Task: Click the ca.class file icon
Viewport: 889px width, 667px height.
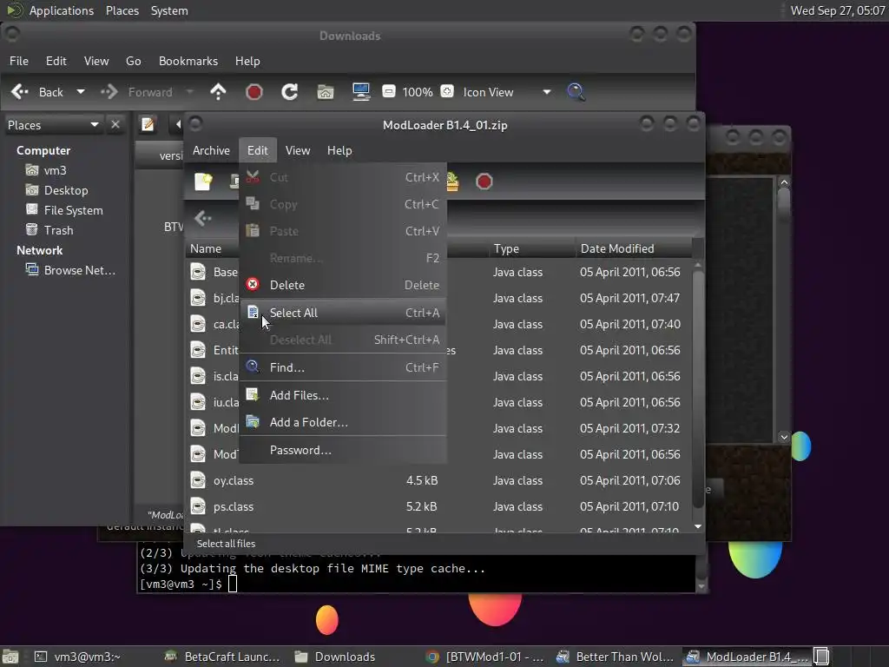Action: [x=198, y=325]
